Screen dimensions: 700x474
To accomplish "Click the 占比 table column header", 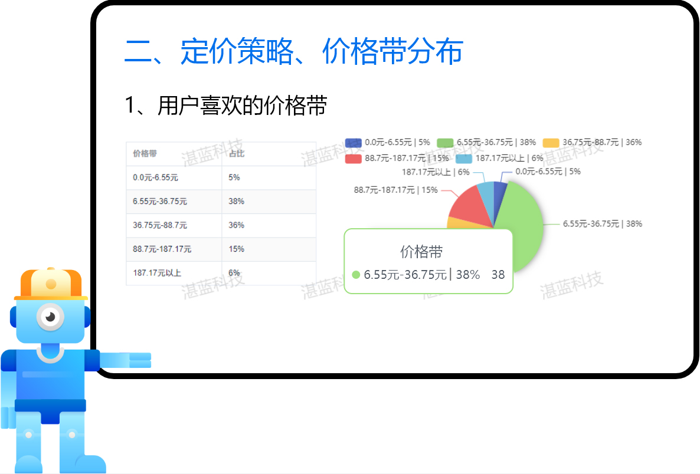I will point(236,154).
